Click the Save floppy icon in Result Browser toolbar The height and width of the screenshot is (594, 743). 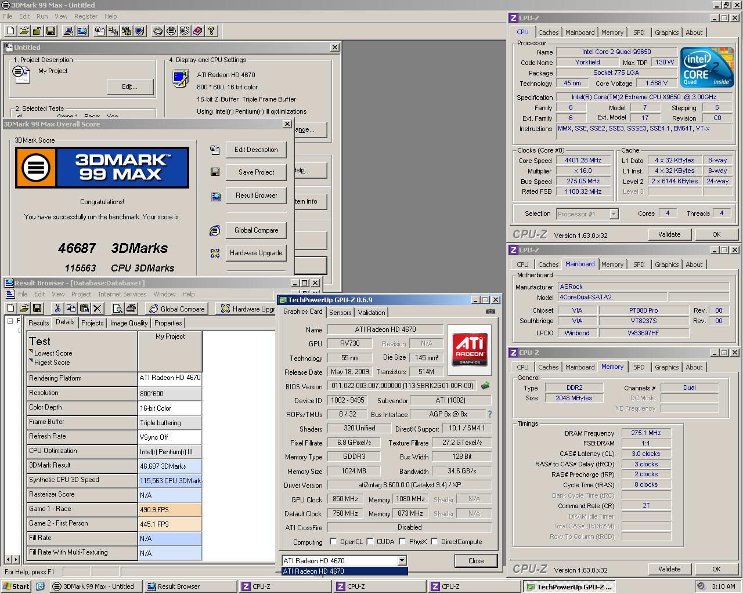coord(37,308)
